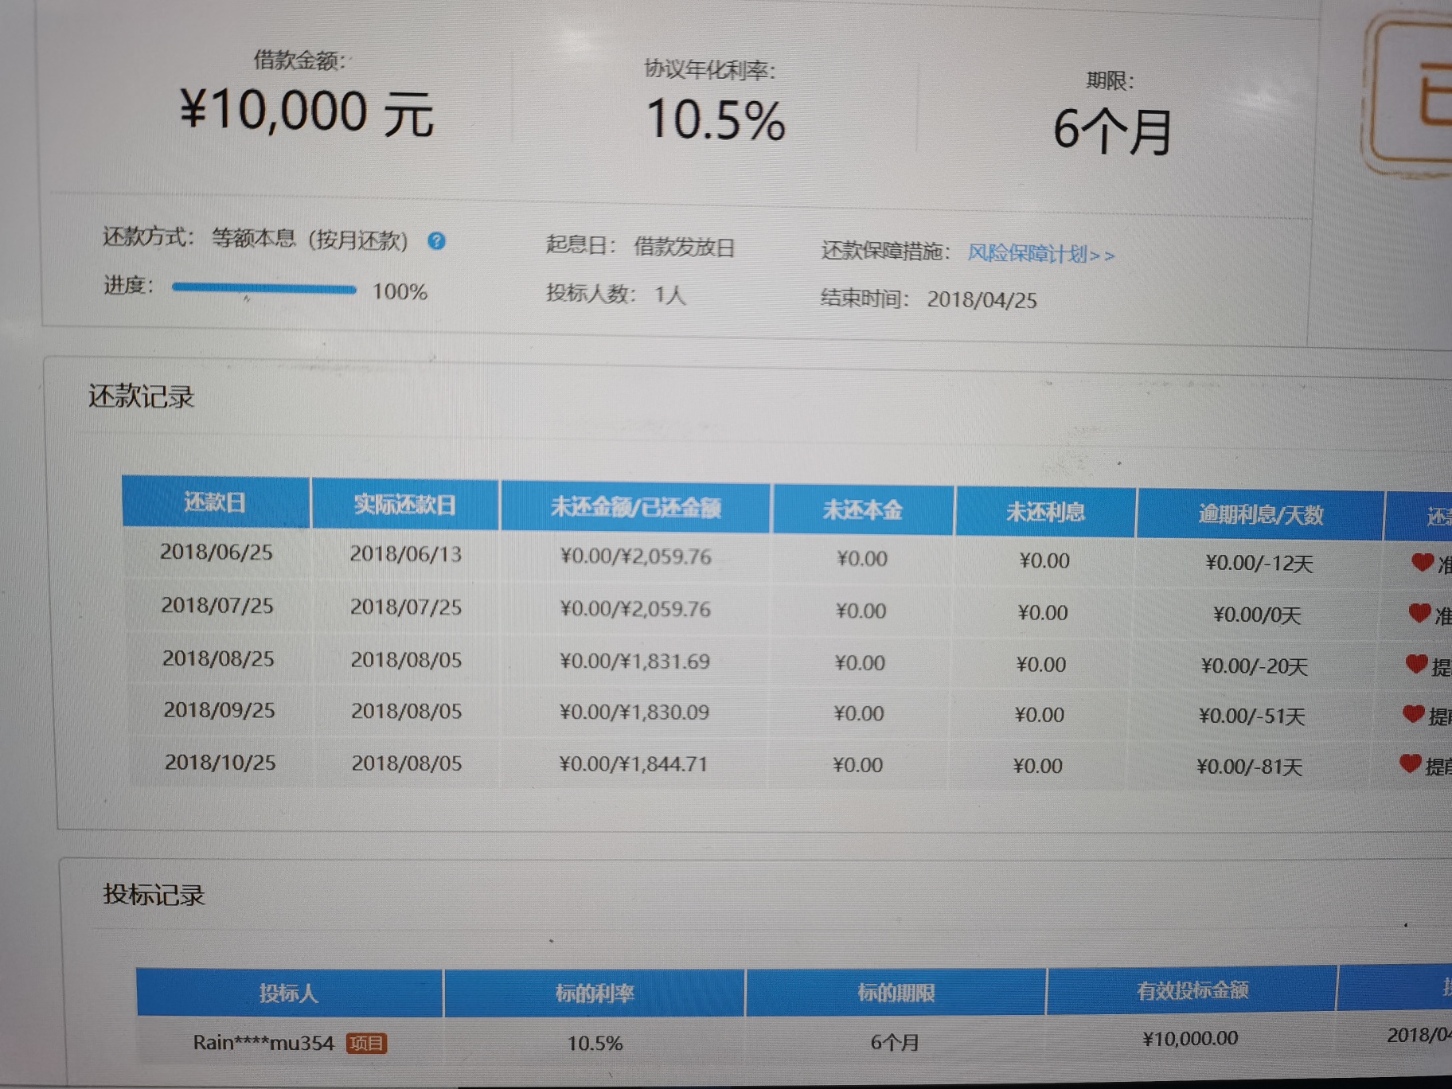
Task: Click the ¥0.00/¥1,830.09 amount cell
Action: tap(634, 712)
